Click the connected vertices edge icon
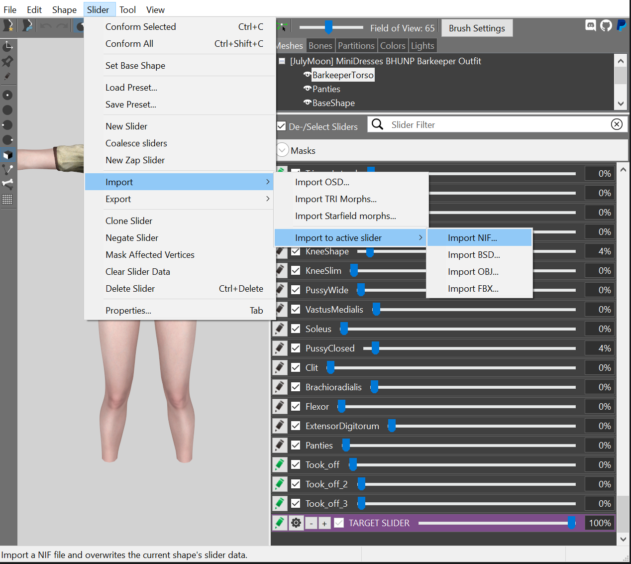 click(x=8, y=170)
